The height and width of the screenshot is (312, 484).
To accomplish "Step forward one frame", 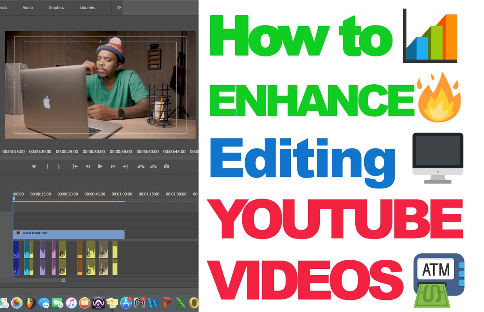I will click(x=113, y=166).
